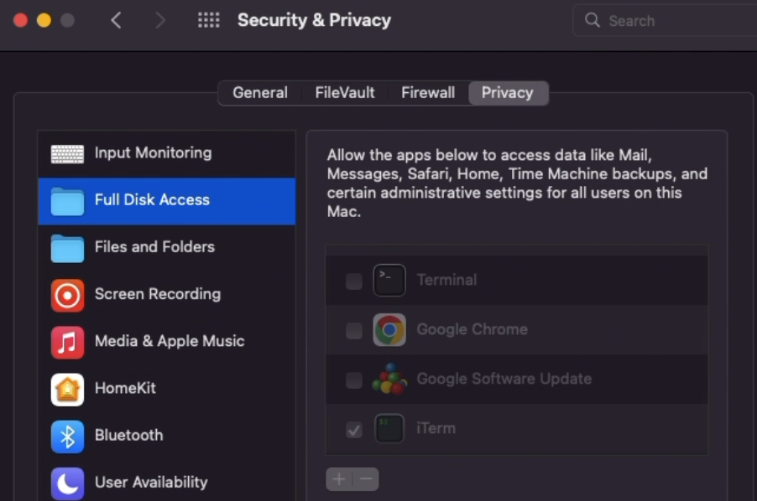757x501 pixels.
Task: Switch to the General tab
Action: coord(260,92)
